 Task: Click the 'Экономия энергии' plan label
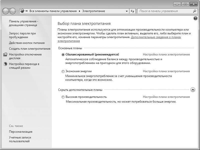pyautogui.click(x=78, y=71)
